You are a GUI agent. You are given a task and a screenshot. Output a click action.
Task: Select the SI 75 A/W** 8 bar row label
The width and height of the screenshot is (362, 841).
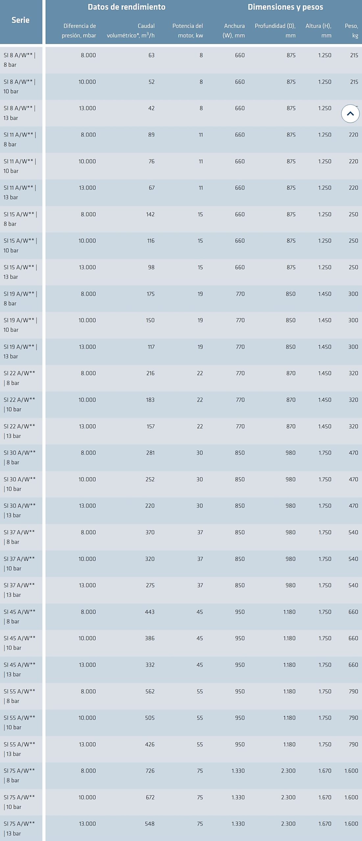coord(19,775)
